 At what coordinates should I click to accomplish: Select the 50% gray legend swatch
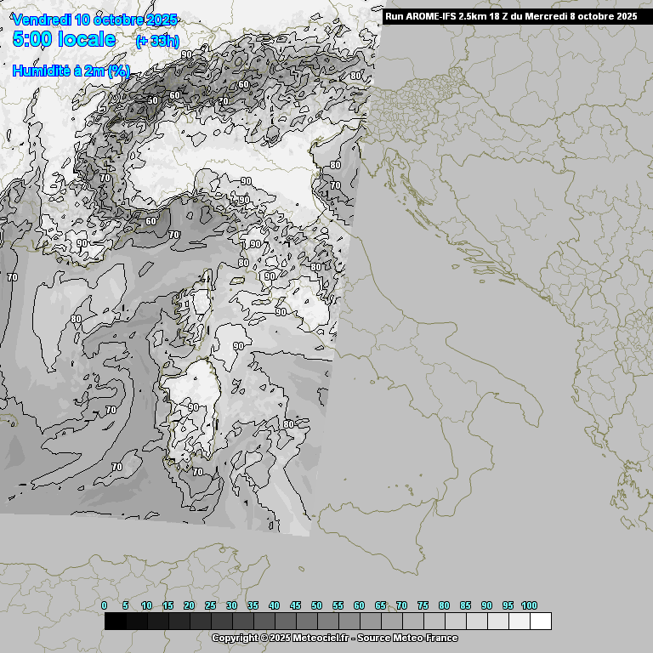tap(327, 622)
